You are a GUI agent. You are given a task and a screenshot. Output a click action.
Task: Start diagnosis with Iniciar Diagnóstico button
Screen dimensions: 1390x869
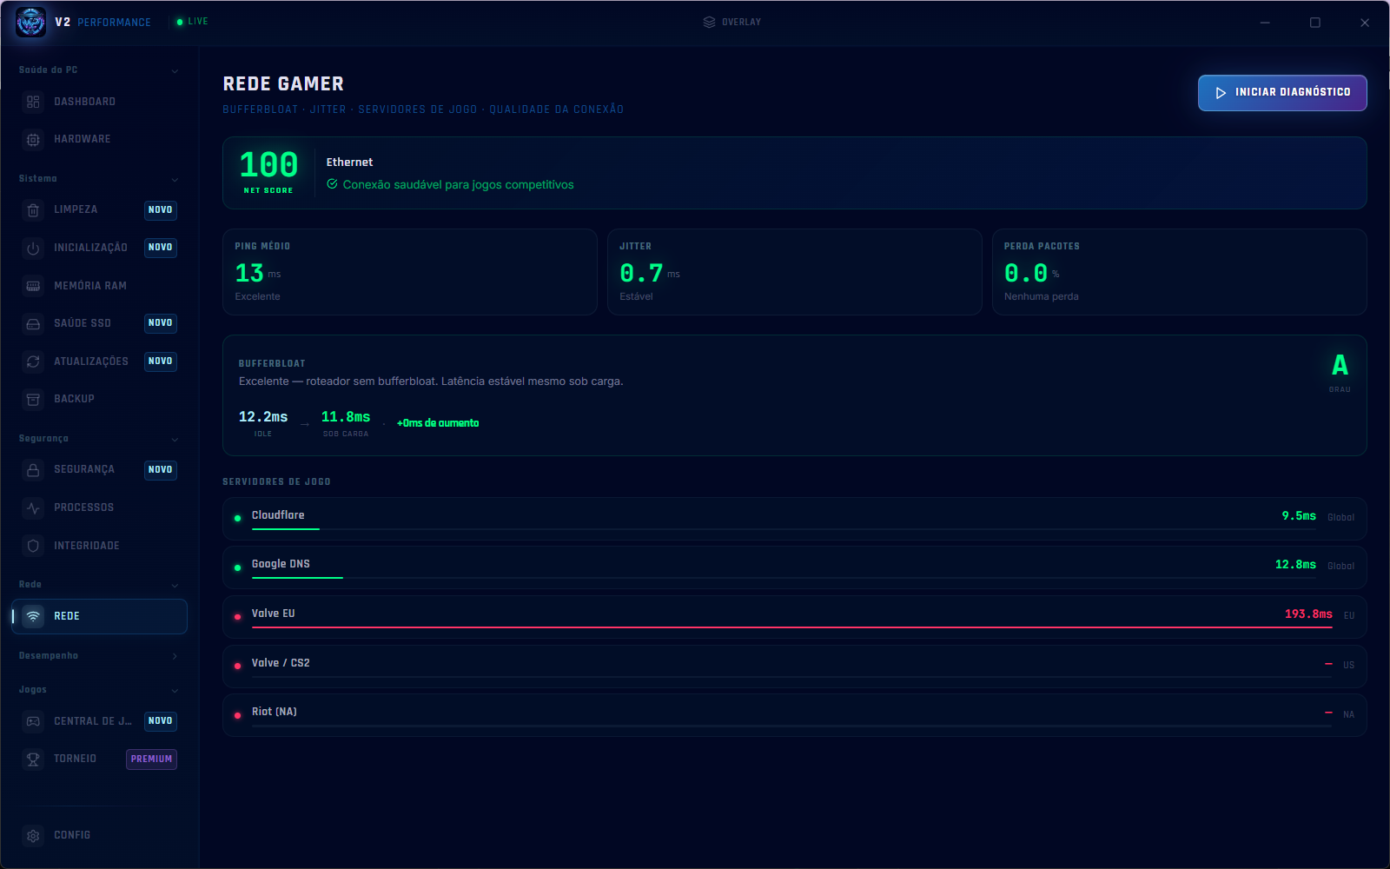tap(1282, 93)
